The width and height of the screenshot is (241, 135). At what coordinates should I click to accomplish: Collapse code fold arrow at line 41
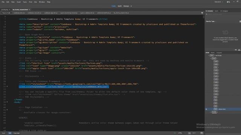[7, 110]
